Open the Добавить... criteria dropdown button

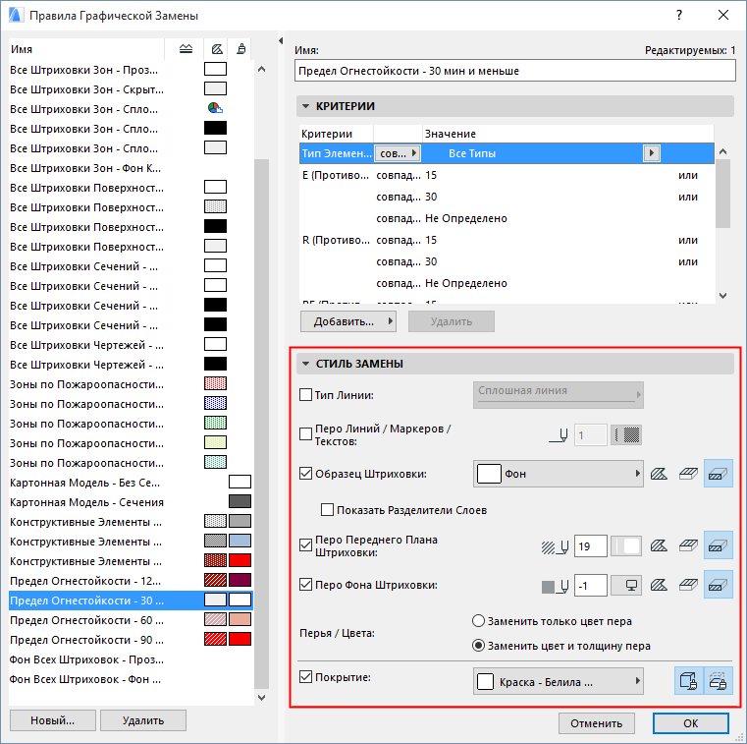[x=348, y=321]
